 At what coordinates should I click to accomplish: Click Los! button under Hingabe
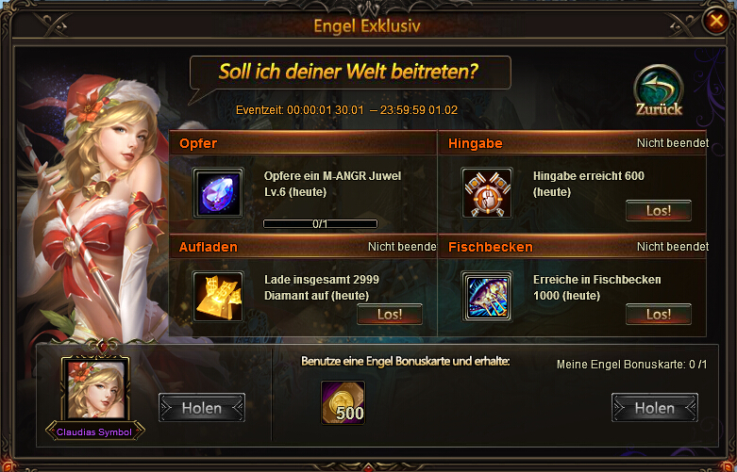pos(659,211)
